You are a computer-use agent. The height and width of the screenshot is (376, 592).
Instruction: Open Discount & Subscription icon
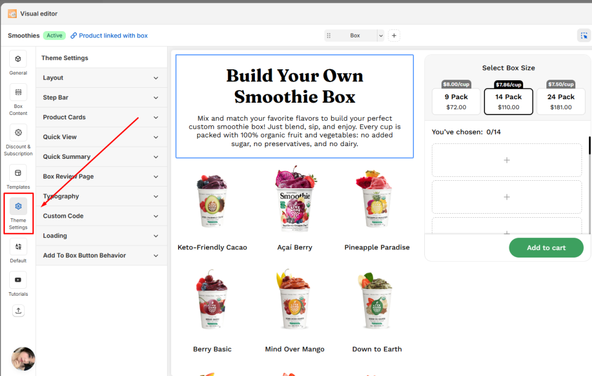click(18, 133)
